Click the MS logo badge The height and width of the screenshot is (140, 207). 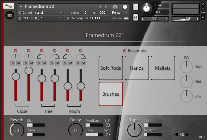(9, 15)
